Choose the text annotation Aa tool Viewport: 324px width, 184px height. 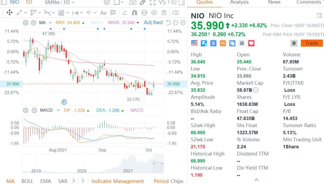coord(103,13)
